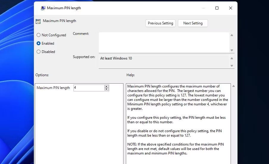Select the Not Configured radio button

pos(38,35)
